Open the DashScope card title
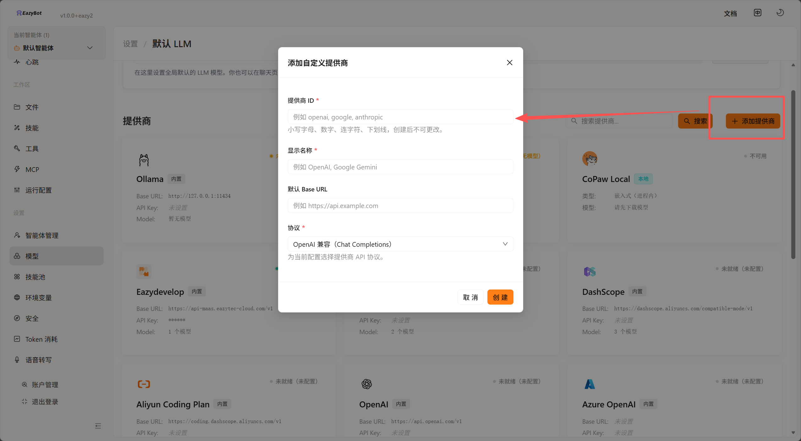This screenshot has height=441, width=801. click(603, 292)
